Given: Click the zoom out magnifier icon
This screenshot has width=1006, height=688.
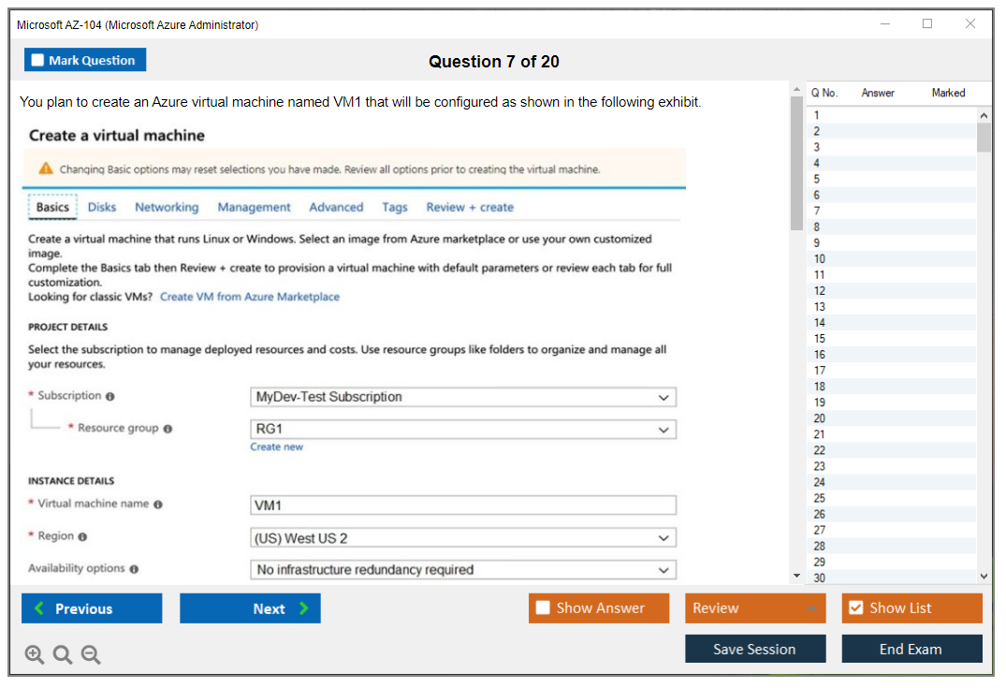Looking at the screenshot, I should (91, 654).
